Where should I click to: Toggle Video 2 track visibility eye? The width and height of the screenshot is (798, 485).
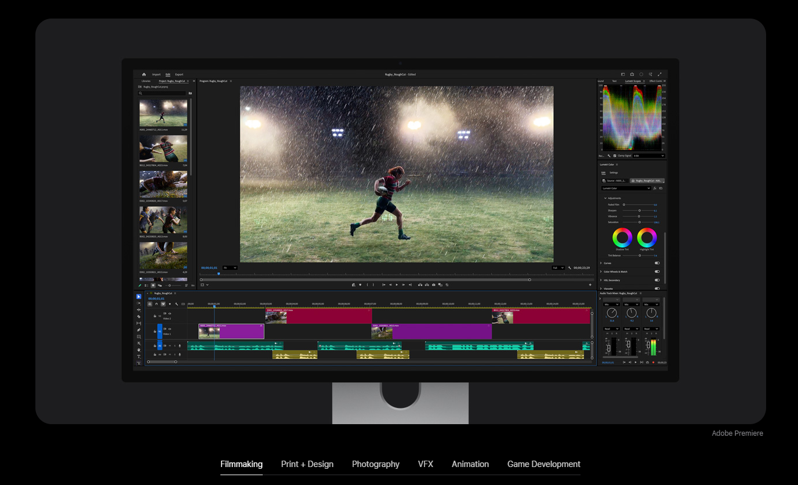(x=169, y=313)
